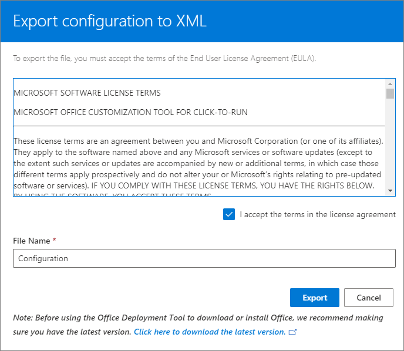Click the EULA scrollbar down arrow
404x351 pixels.
(x=390, y=191)
